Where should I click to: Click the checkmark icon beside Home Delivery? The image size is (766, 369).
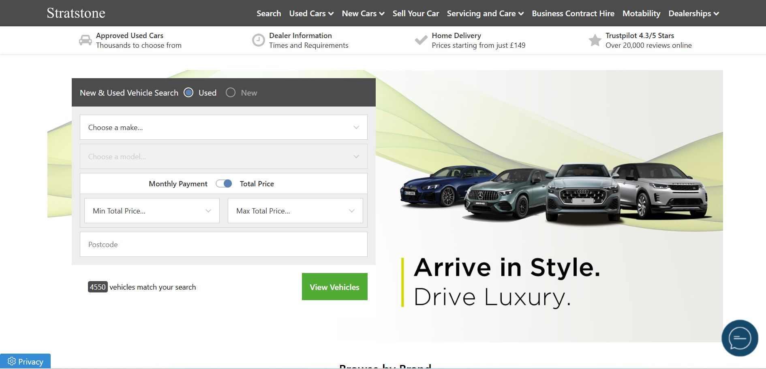pos(421,40)
